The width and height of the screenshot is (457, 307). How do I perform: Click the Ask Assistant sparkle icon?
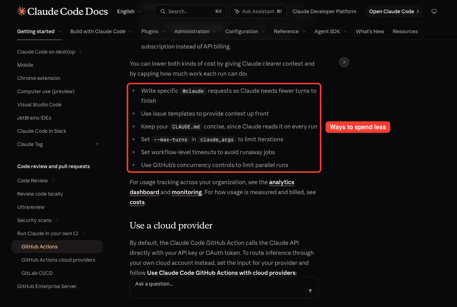point(237,11)
